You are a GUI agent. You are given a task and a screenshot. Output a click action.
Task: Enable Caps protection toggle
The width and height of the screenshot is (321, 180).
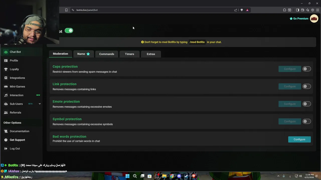[306, 69]
